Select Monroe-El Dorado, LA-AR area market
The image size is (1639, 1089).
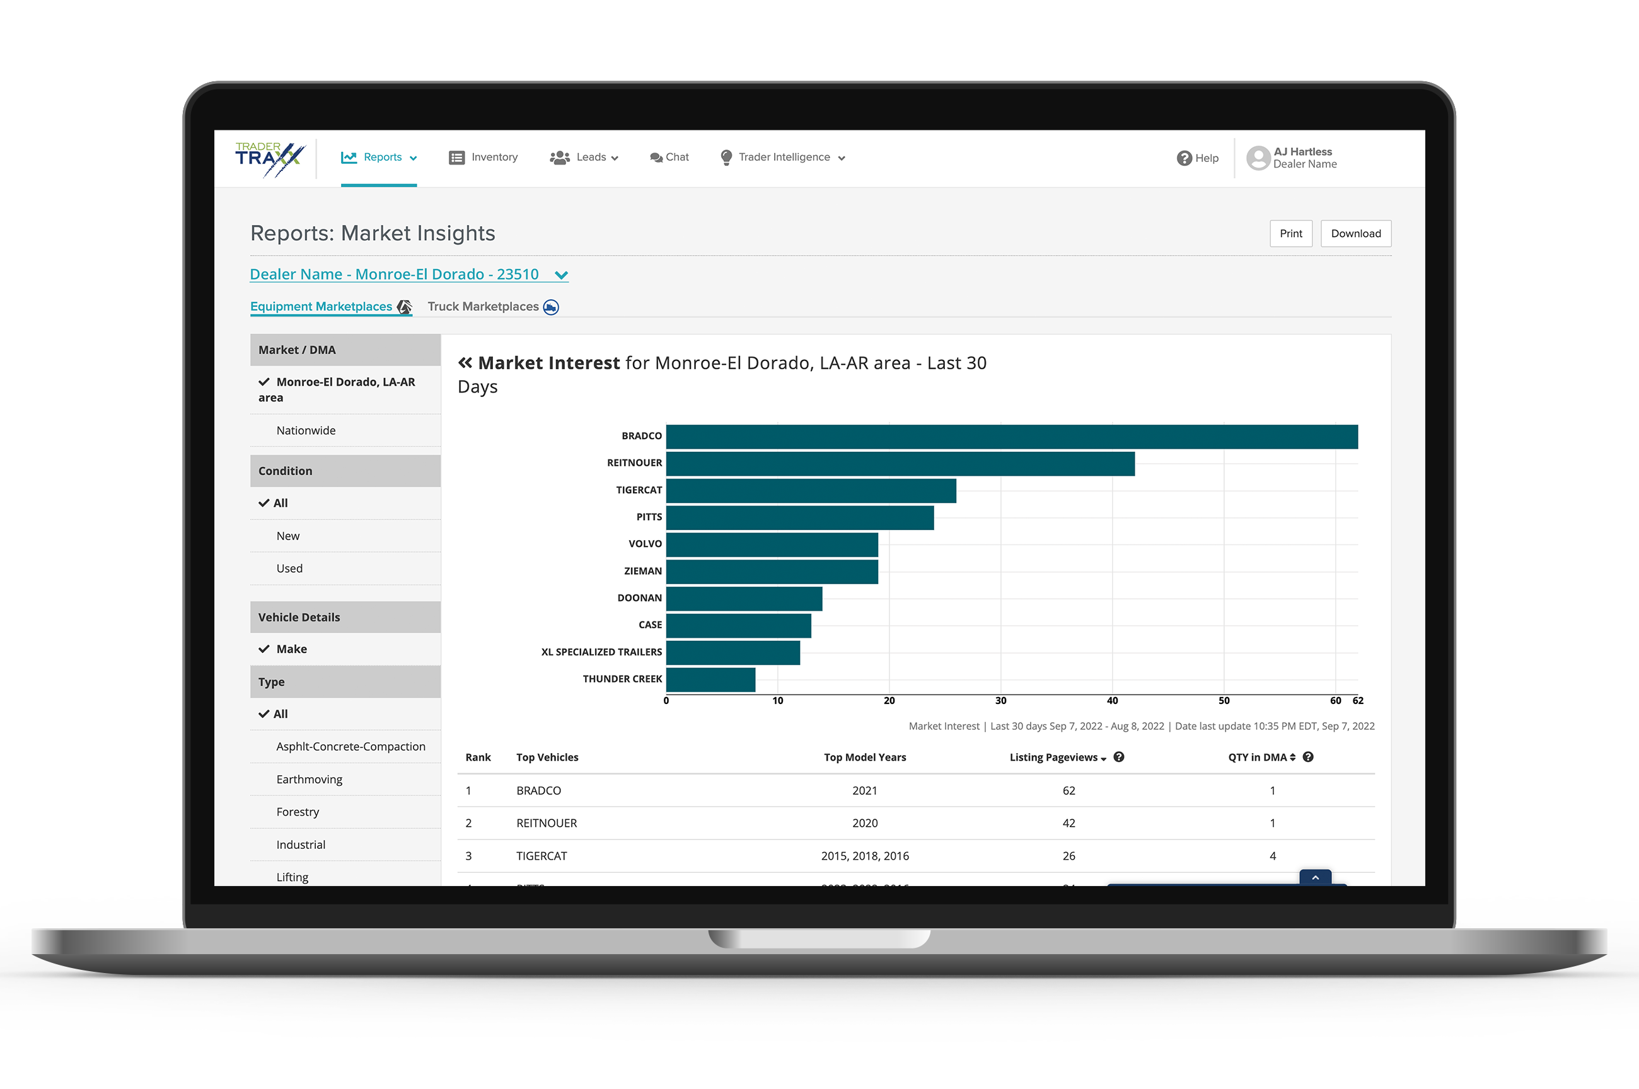345,389
